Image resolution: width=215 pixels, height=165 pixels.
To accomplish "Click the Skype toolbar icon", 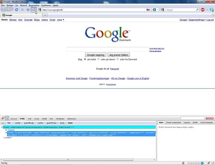I will (x=212, y=10).
